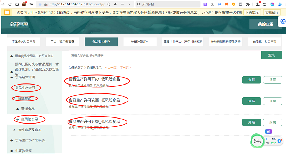Image resolution: width=286 pixels, height=154 pixels.
Task: Click the green 查询 search button
Action: (x=271, y=55)
